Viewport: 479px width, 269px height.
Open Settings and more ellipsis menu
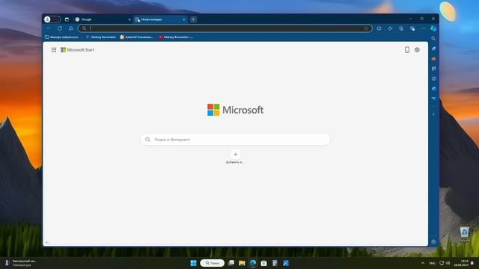click(x=423, y=28)
